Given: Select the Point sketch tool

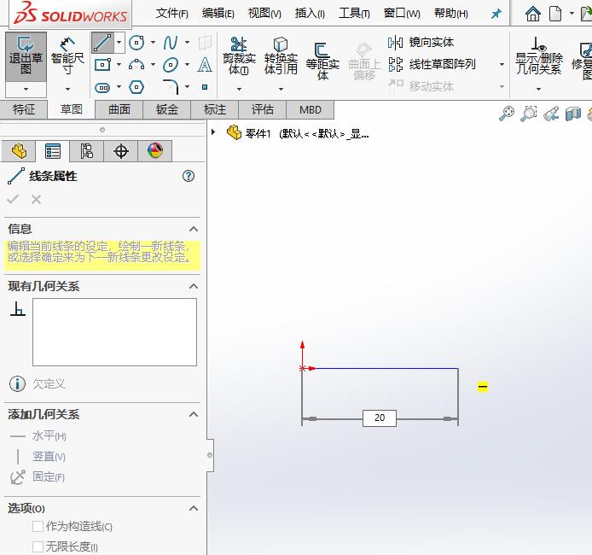Looking at the screenshot, I should tap(205, 87).
